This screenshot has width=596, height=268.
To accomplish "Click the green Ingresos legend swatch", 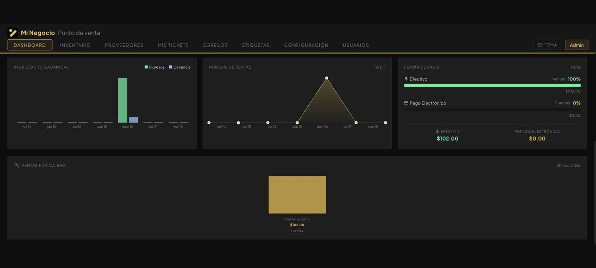I will pos(146,67).
